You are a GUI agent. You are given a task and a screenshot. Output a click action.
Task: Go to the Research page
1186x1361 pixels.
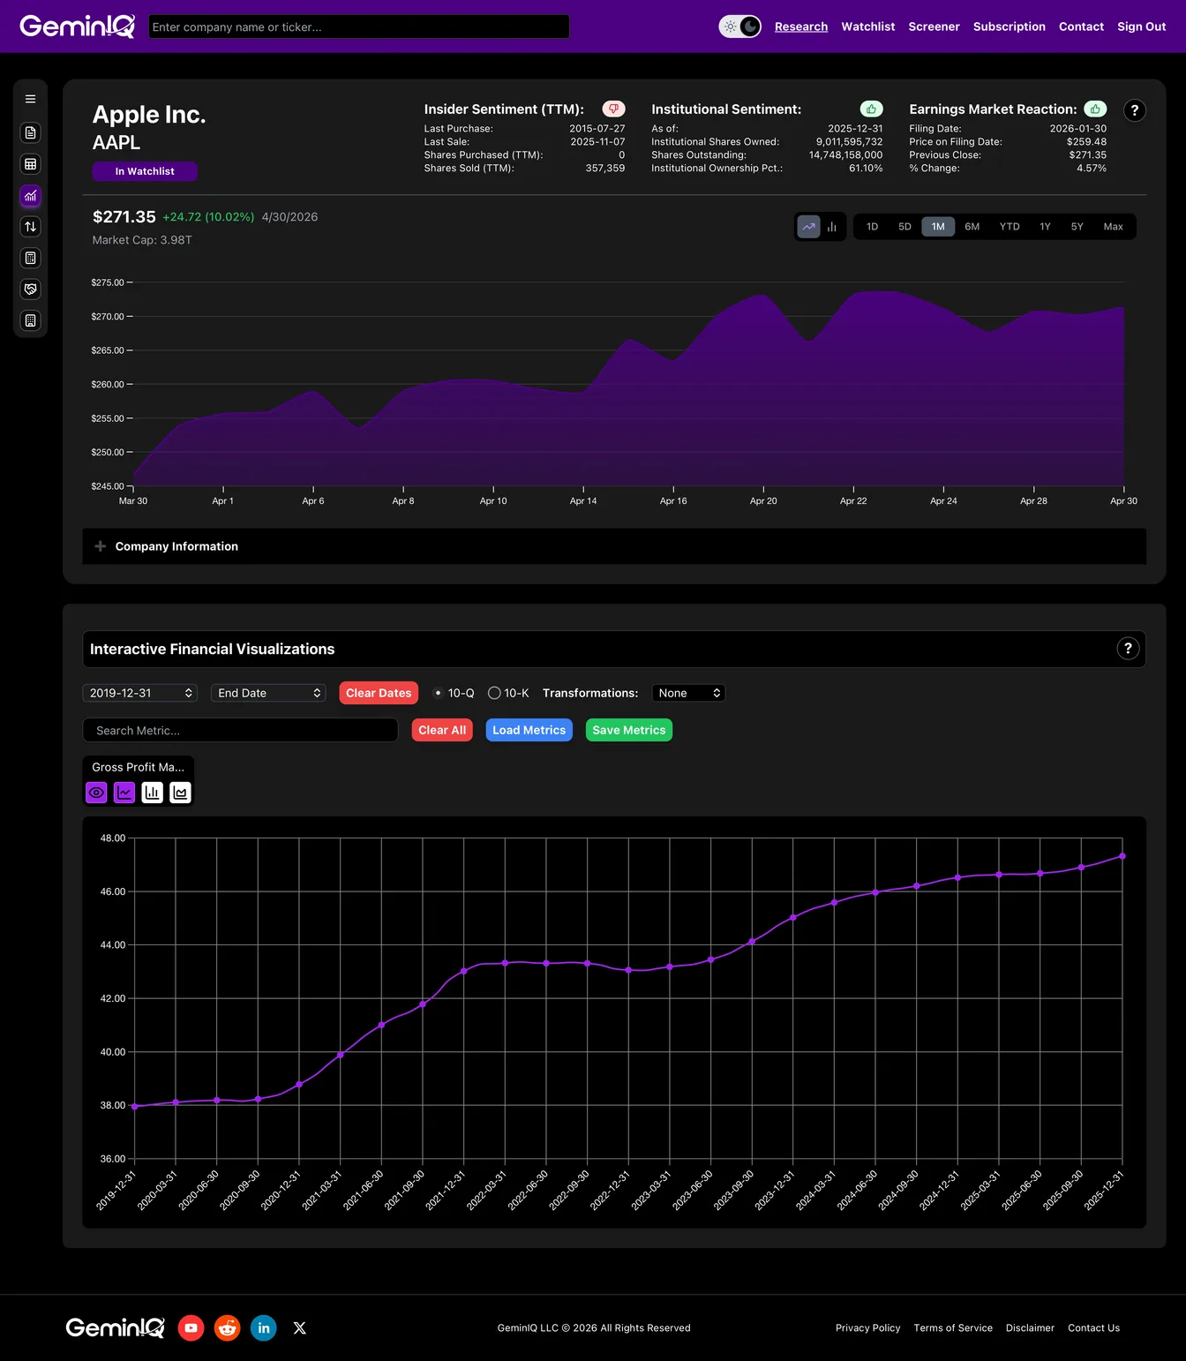coord(801,26)
